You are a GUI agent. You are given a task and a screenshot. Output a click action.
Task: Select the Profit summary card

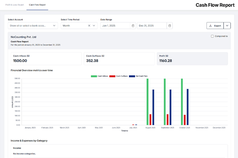tap(192, 59)
